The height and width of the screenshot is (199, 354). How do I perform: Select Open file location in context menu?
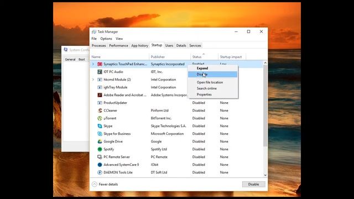pos(210,82)
